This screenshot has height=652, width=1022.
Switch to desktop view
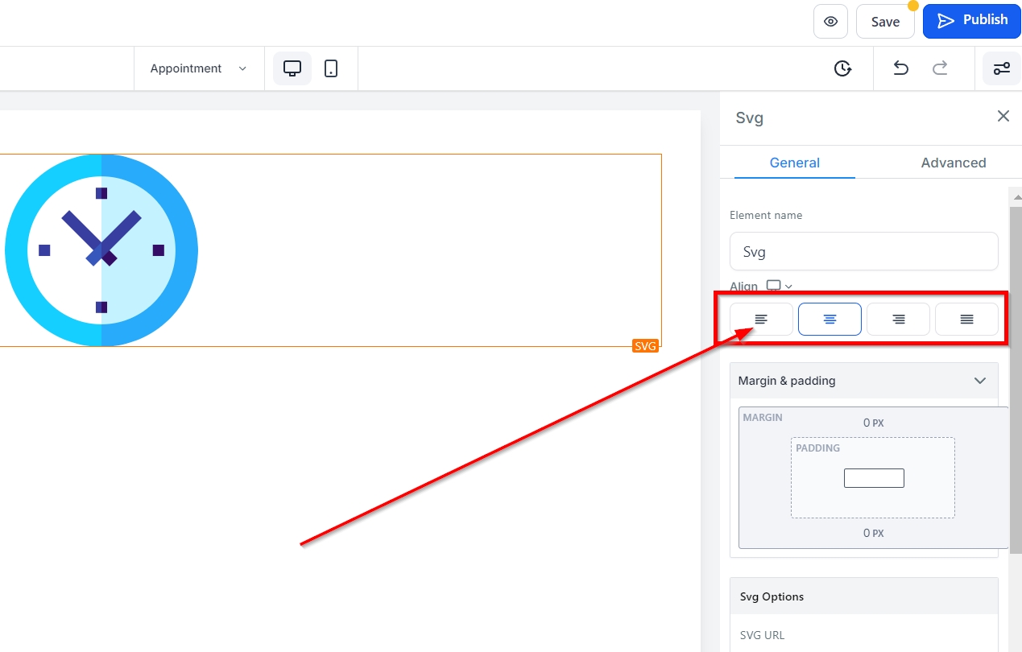point(292,68)
